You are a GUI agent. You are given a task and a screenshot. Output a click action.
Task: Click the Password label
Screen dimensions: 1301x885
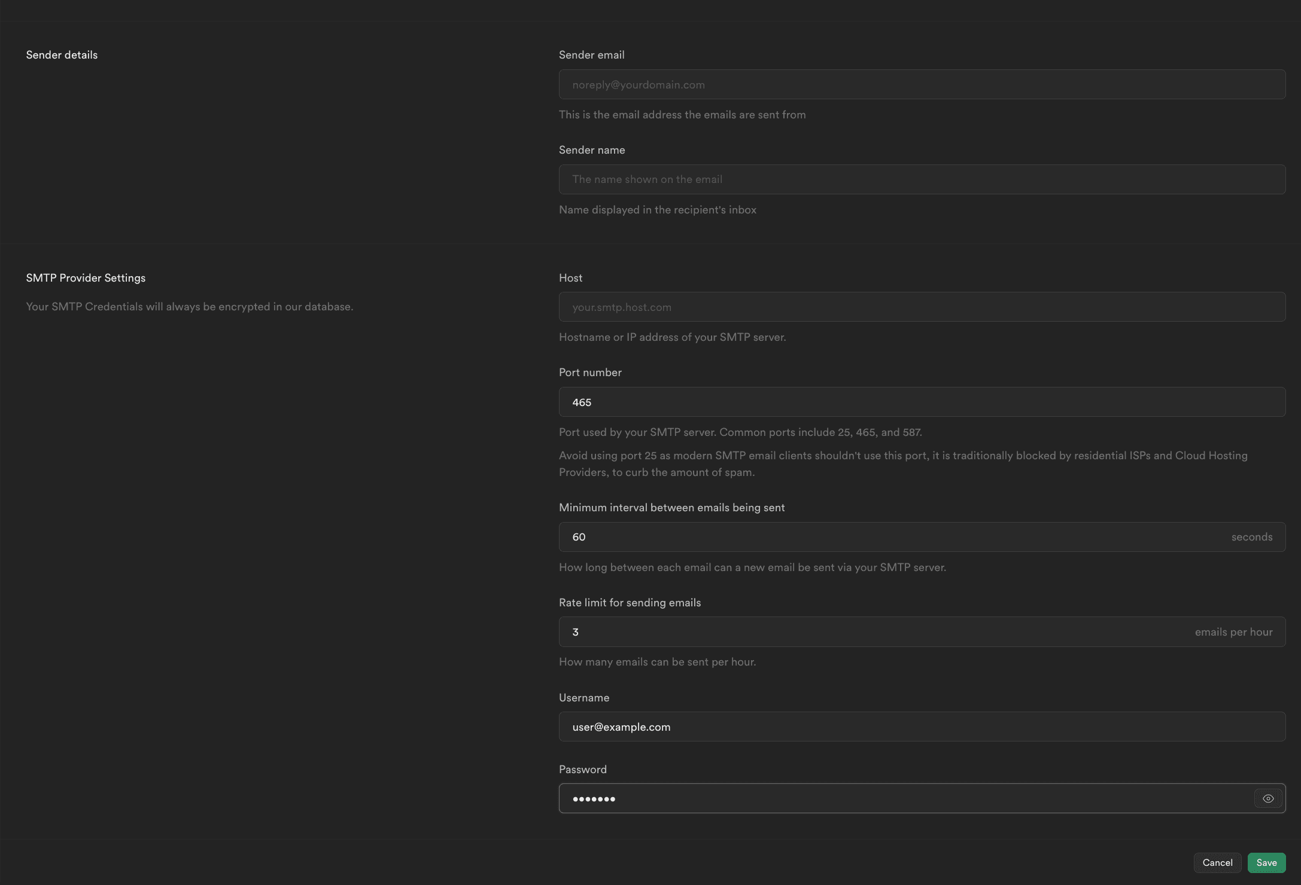tap(582, 770)
